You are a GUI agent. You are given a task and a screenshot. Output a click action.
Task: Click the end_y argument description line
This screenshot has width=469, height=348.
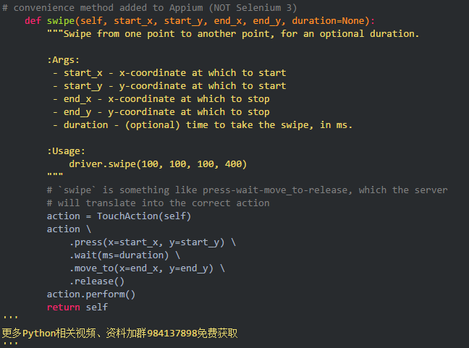pos(161,112)
